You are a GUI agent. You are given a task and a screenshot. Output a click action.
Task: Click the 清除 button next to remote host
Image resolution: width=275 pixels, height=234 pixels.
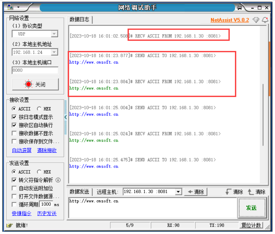click(x=196, y=192)
